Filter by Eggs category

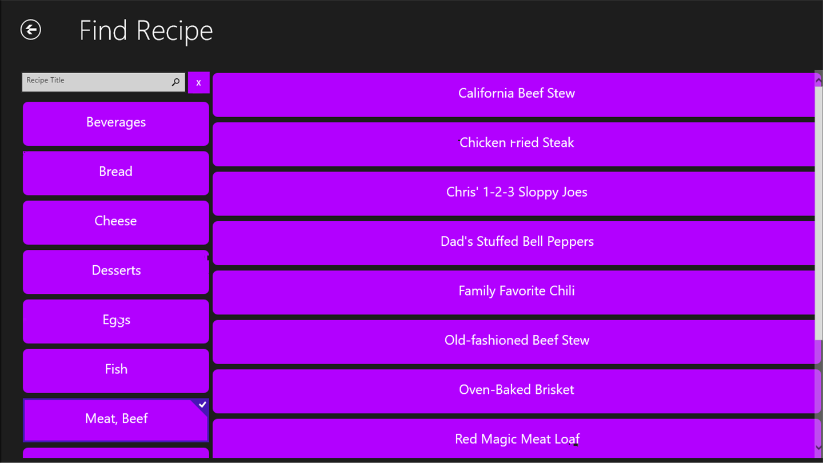tap(116, 321)
